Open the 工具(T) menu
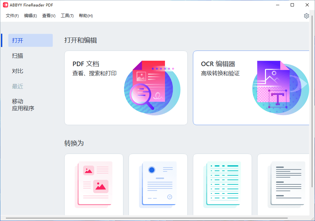 67,16
